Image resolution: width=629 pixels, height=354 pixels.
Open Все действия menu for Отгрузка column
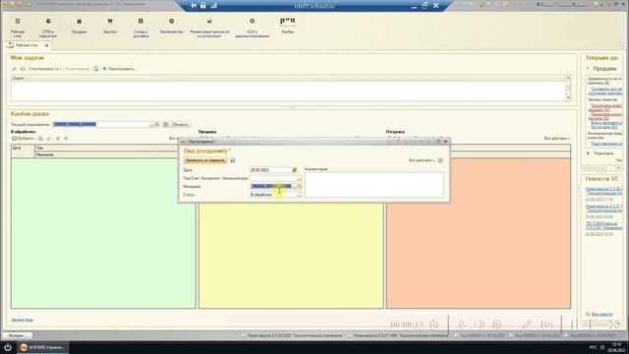pyautogui.click(x=557, y=139)
